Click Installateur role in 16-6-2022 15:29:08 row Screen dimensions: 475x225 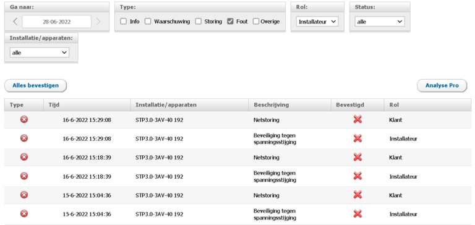pyautogui.click(x=403, y=138)
